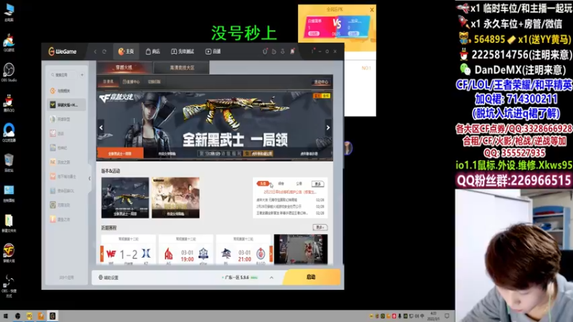Select the 穿越火线 game zone tab

[x=124, y=67]
